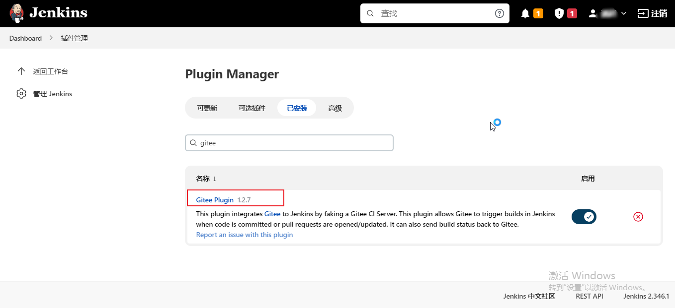This screenshot has width=675, height=308.
Task: Click the user profile icon
Action: click(591, 13)
